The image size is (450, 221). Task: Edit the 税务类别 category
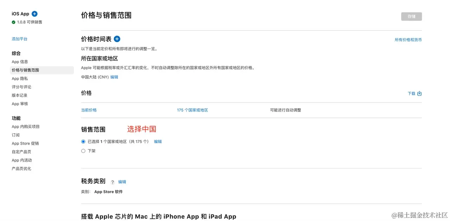[122, 182]
